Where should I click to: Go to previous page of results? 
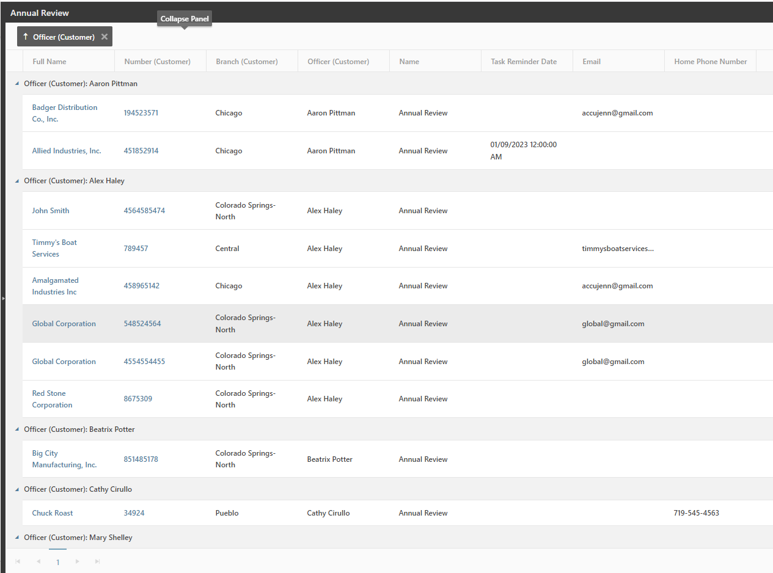coord(38,561)
